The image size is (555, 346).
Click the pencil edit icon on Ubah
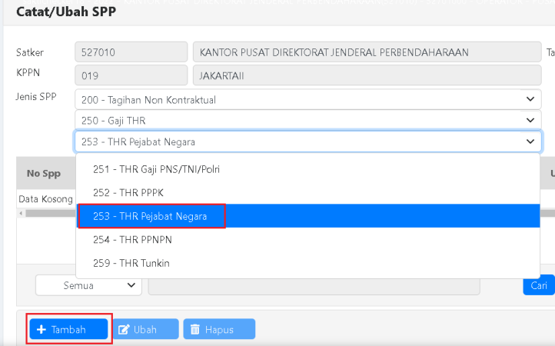coord(122,330)
